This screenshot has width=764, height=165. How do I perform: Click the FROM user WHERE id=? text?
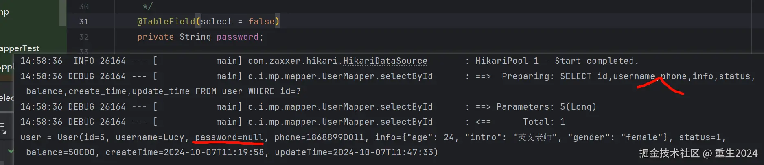coord(248,91)
